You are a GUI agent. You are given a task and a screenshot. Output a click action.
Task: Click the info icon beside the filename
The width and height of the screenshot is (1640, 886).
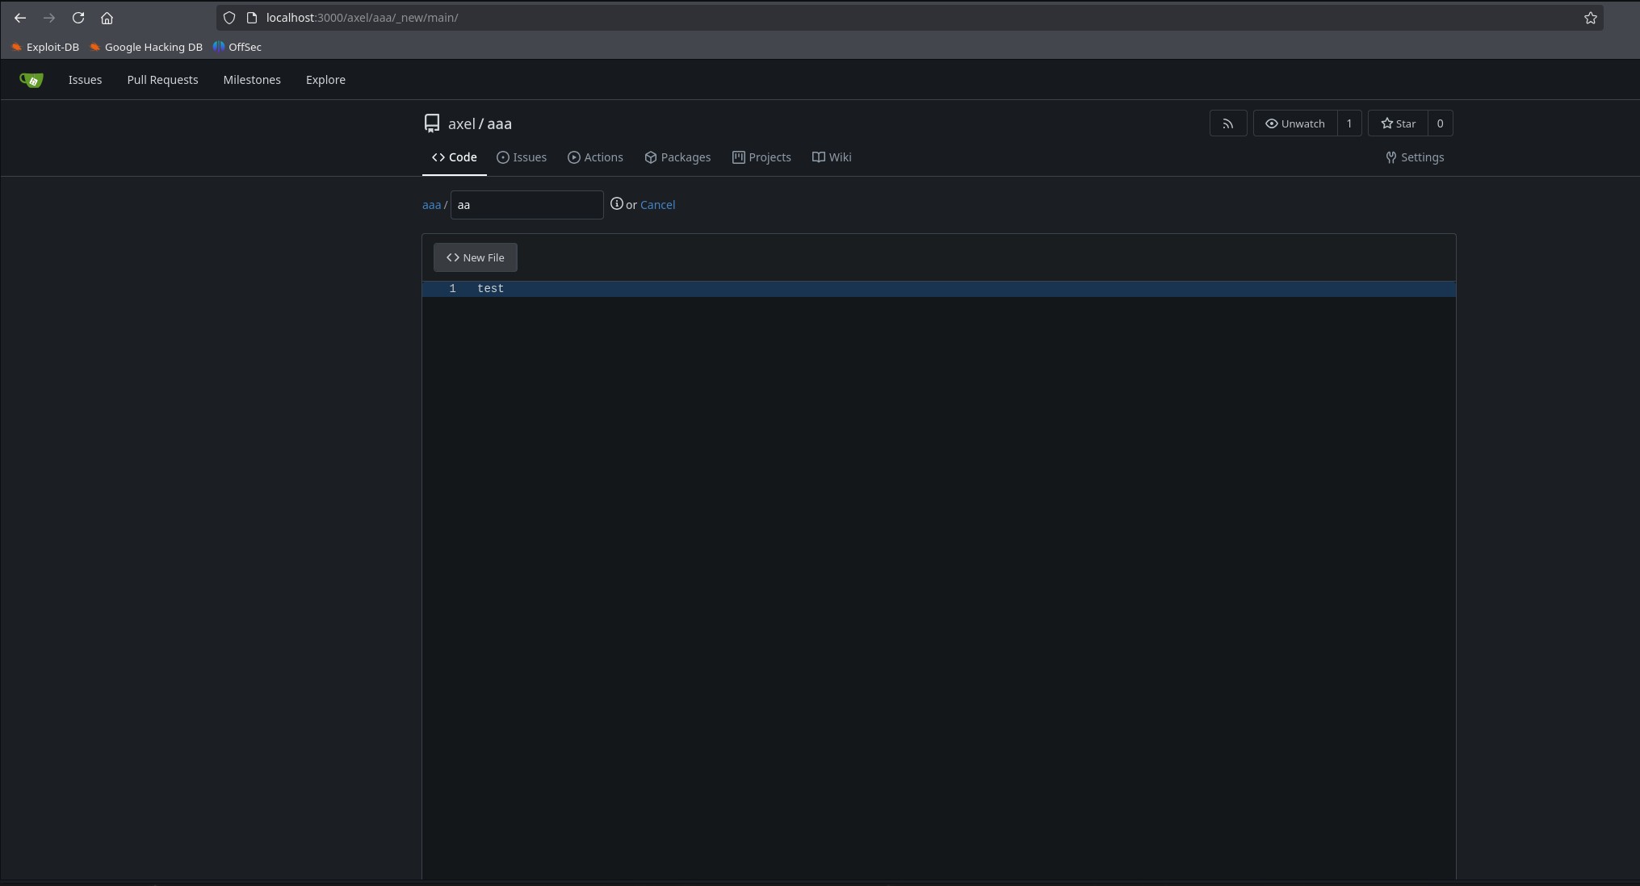(x=616, y=204)
